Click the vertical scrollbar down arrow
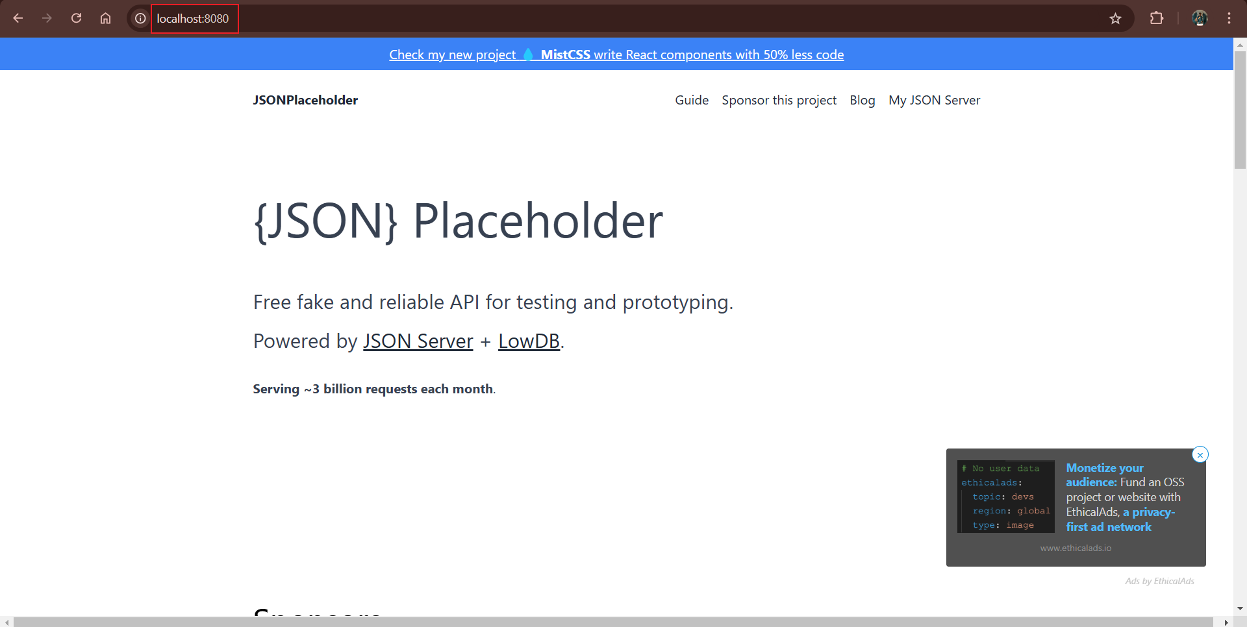Image resolution: width=1247 pixels, height=627 pixels. click(1240, 608)
